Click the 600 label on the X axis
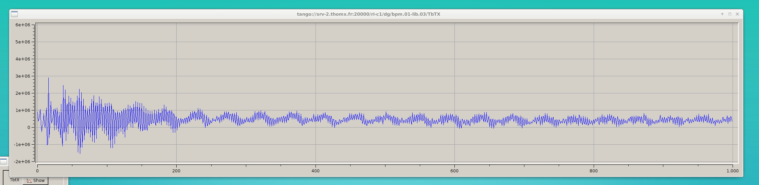The width and height of the screenshot is (759, 185). click(454, 171)
